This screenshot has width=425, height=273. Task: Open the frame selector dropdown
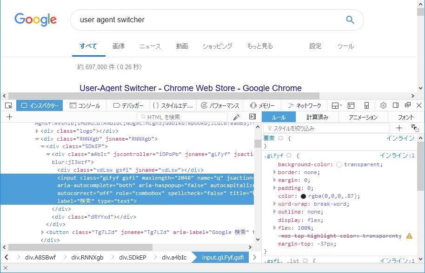[337, 106]
